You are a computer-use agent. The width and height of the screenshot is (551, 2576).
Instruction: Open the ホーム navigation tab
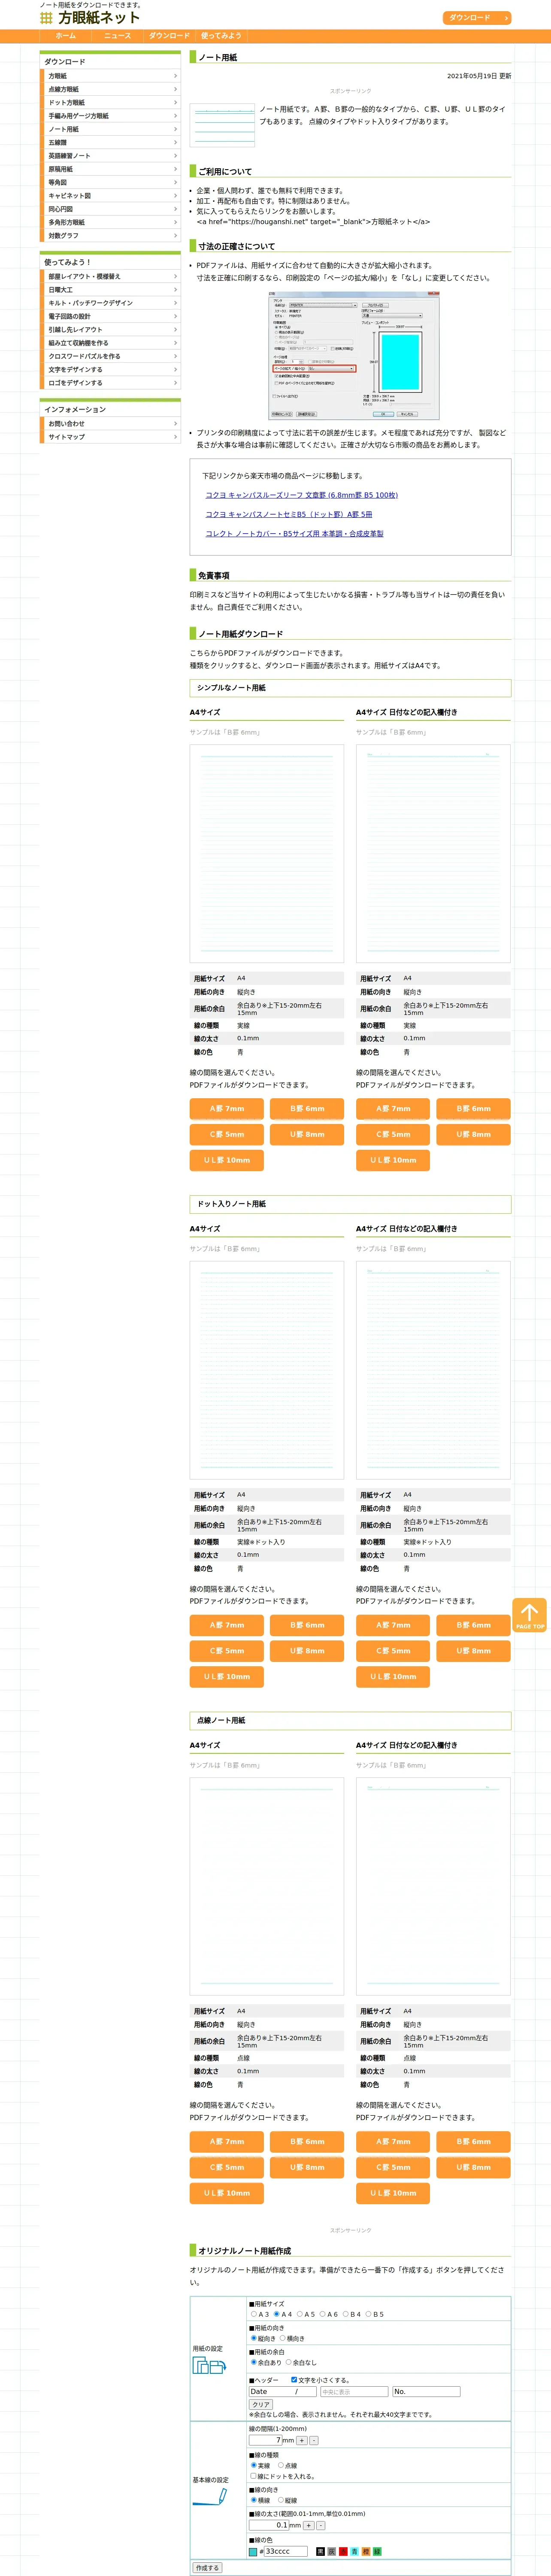[x=66, y=36]
